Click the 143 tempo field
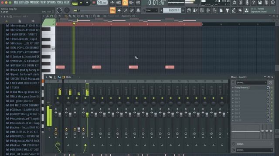 pos(102,3)
